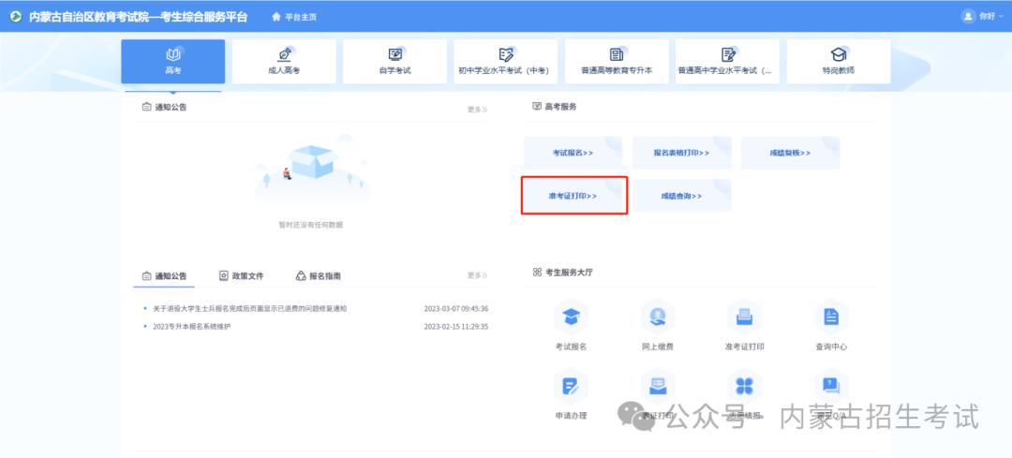
Task: Switch to the 成人高考 tab
Action: [284, 61]
